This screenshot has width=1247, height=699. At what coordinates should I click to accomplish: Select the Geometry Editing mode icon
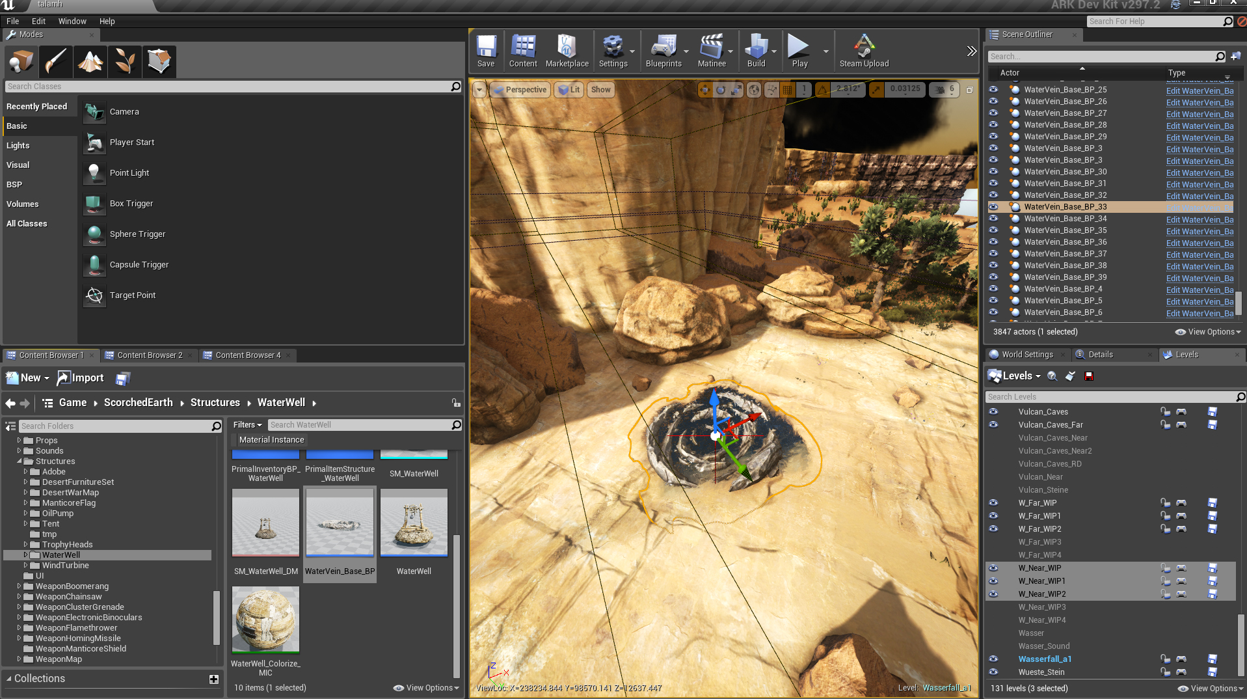(x=159, y=62)
